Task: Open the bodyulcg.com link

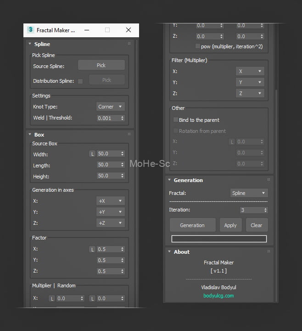Action: pos(218,296)
